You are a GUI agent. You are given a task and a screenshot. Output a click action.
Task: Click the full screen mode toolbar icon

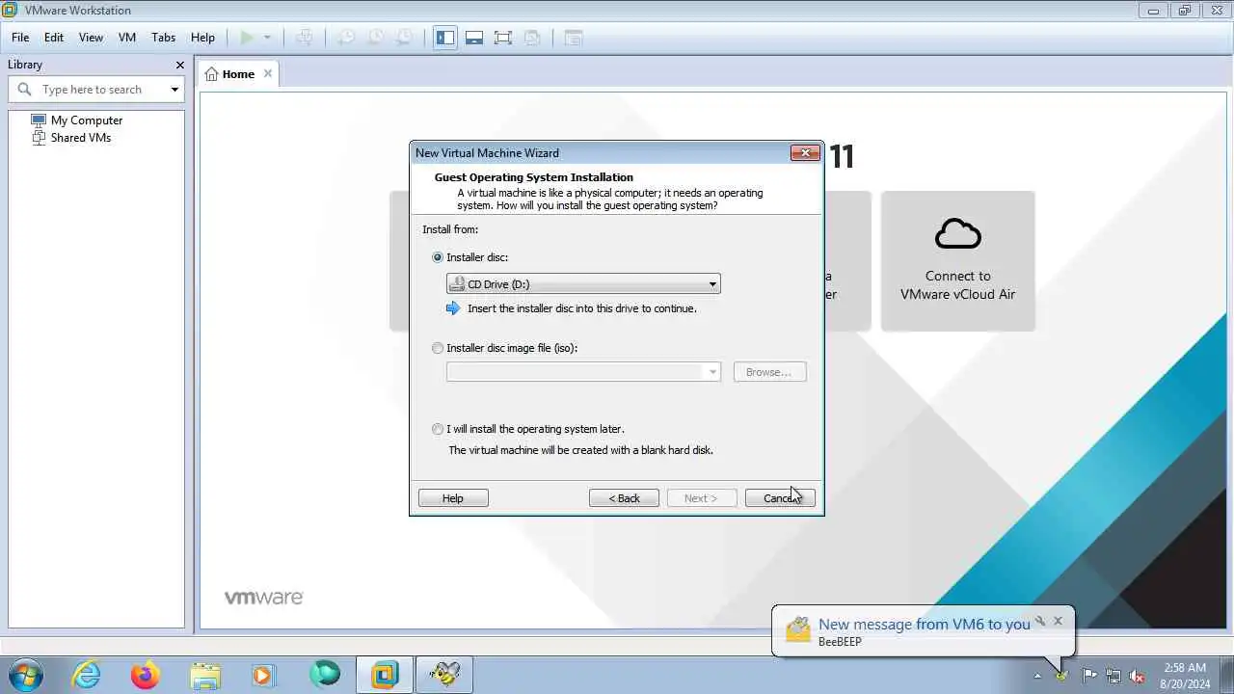[503, 38]
